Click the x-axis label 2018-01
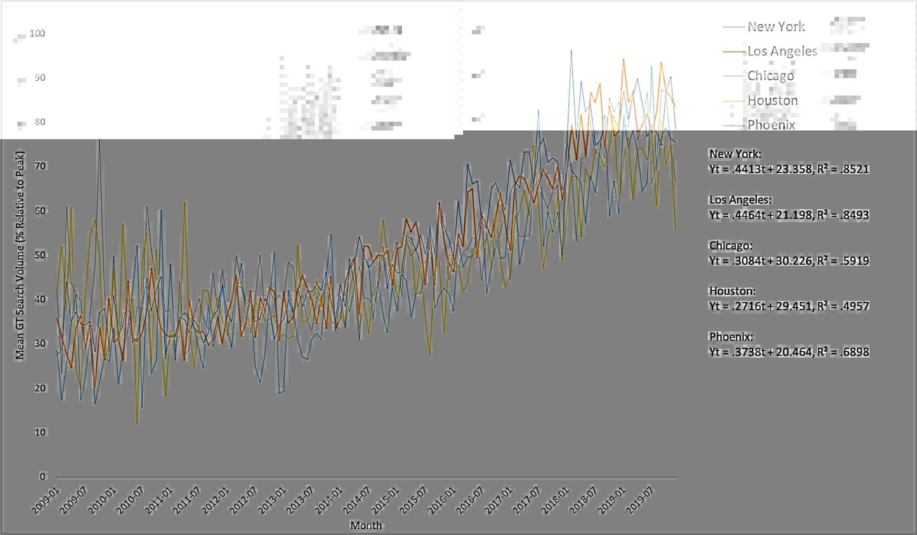917x535 pixels. click(x=554, y=500)
